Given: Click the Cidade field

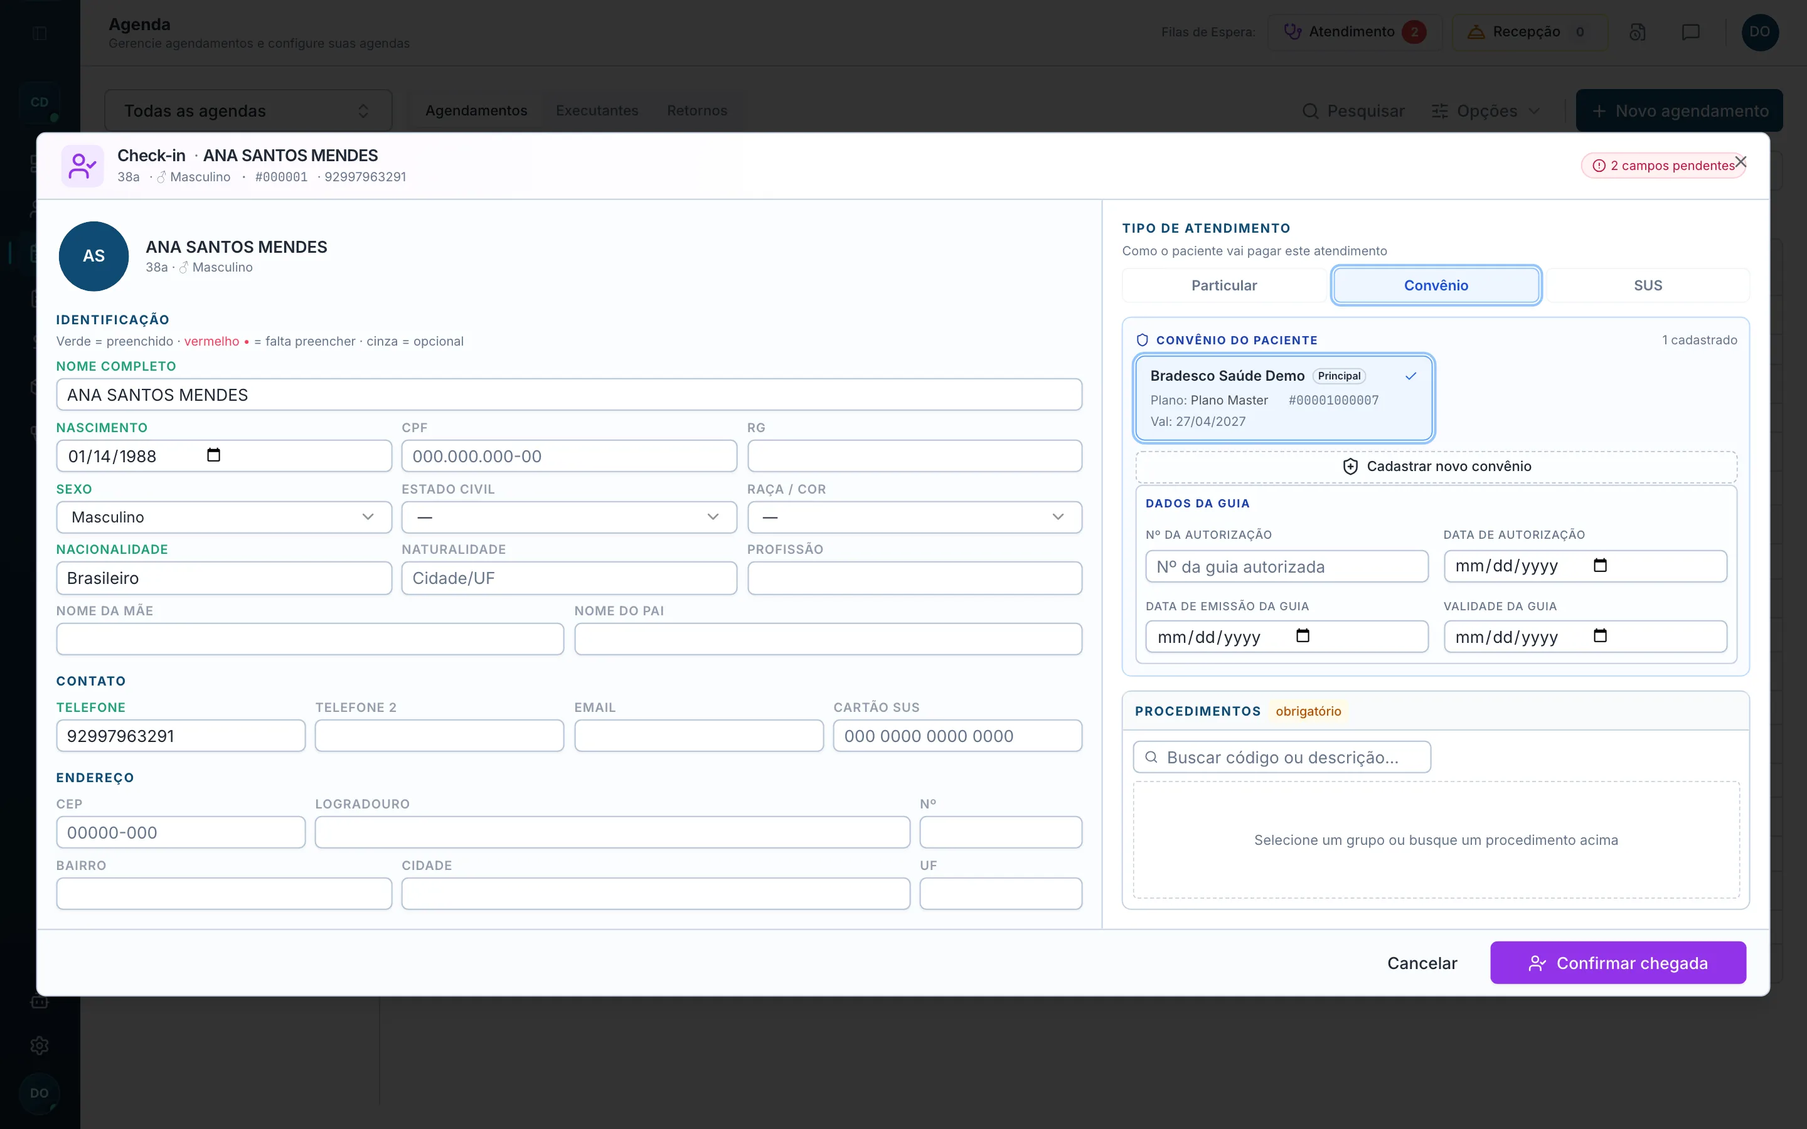Looking at the screenshot, I should click(656, 894).
